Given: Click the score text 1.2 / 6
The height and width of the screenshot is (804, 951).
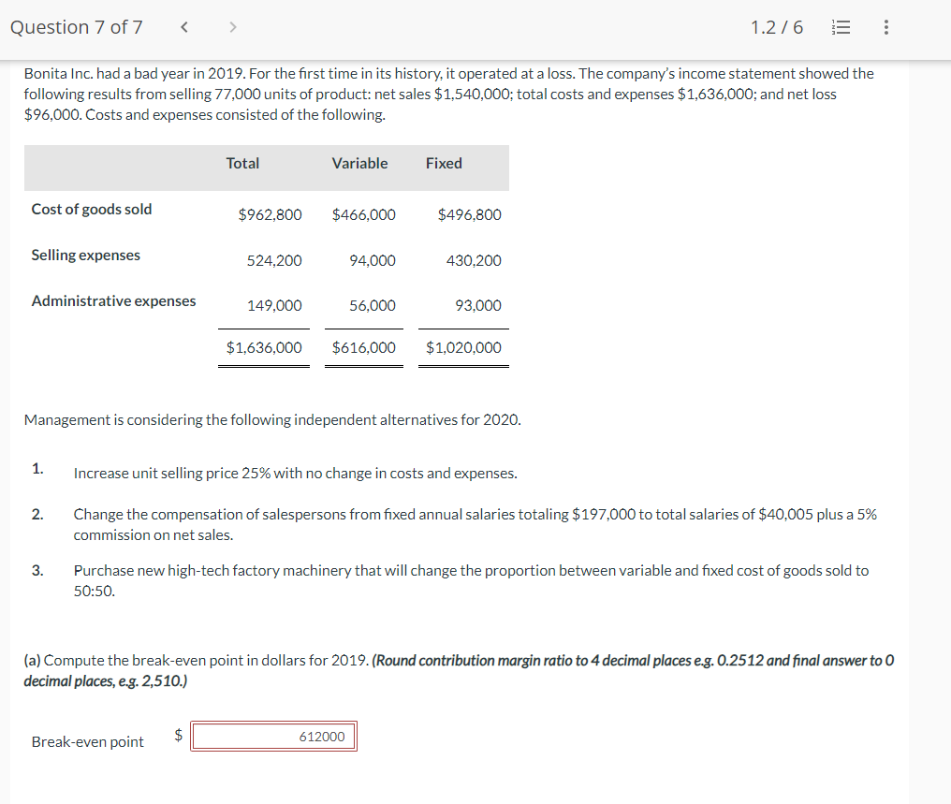Looking at the screenshot, I should 776,27.
